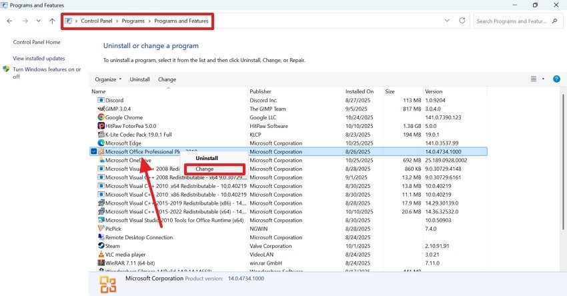Click the search magnifier icon
Image resolution: width=567 pixels, height=296 pixels.
(555, 21)
